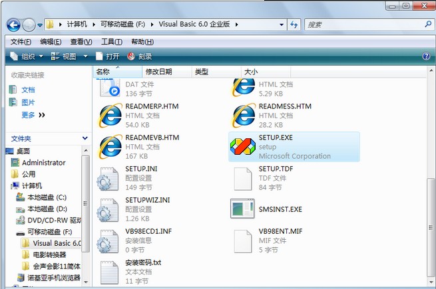Select READMEVB.HTM file icon
The image size is (436, 289).
[x=110, y=147]
